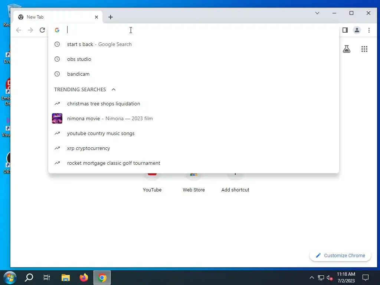Screen dimensions: 380x285
Task: Select 'nimona movie' suggestion
Action: pyautogui.click(x=194, y=118)
